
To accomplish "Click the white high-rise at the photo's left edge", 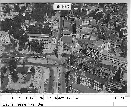I will pos(5,37).
